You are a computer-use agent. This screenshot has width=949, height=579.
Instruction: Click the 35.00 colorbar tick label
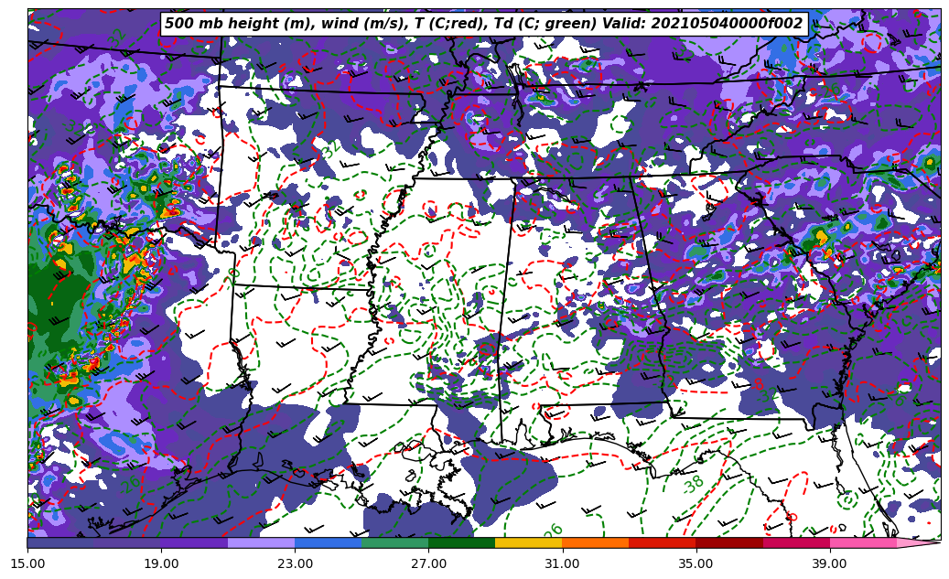696,563
